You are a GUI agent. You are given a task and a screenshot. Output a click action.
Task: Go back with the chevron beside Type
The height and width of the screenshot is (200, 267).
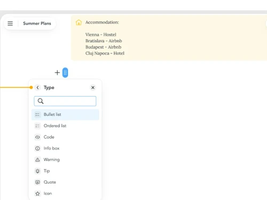(x=37, y=87)
